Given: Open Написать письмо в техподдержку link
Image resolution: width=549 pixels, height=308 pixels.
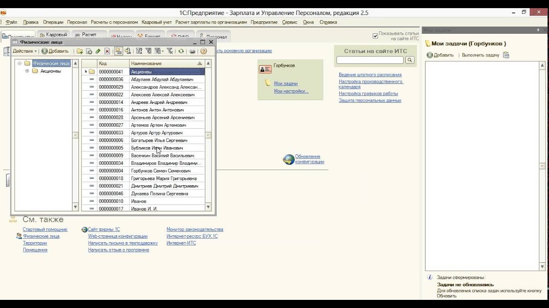Looking at the screenshot, I should pyautogui.click(x=123, y=243).
